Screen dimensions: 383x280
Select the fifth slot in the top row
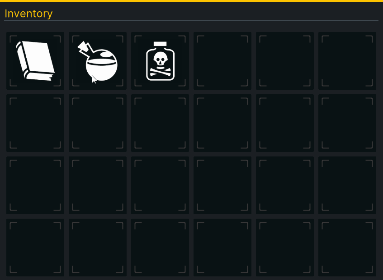(285, 61)
